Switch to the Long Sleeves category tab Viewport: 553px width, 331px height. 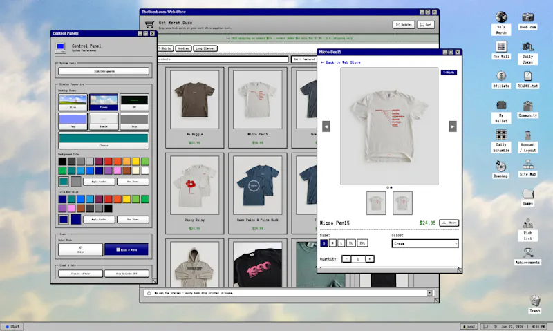pos(205,48)
